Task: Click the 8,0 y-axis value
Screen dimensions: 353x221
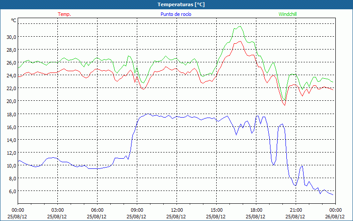Action: 12,179
